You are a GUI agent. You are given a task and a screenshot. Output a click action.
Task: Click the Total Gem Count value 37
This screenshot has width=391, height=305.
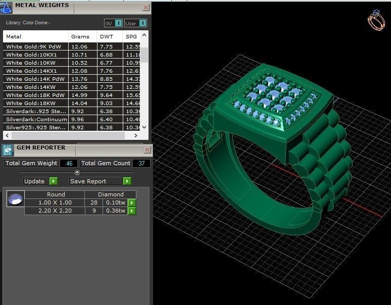[x=141, y=164]
